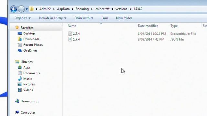The height and width of the screenshot is (116, 207).
Task: Open the Music library
Action: coord(27,79)
